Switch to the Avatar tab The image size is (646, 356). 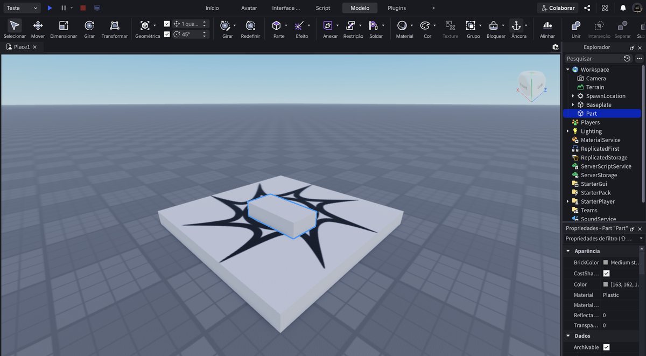pos(249,8)
